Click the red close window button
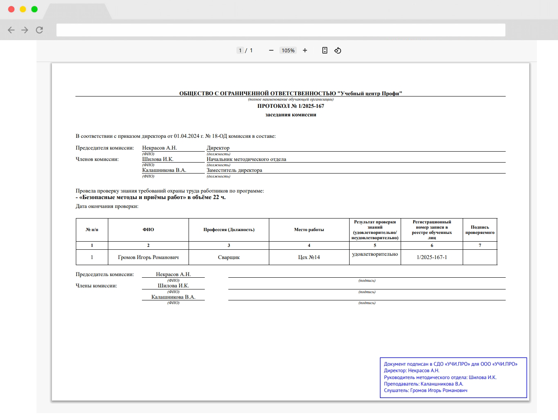 (x=11, y=9)
